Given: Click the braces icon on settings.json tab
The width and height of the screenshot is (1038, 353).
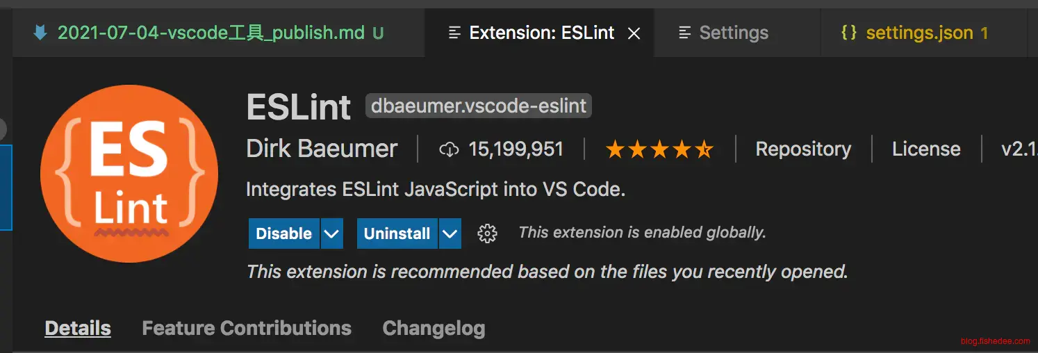Looking at the screenshot, I should click(x=848, y=33).
